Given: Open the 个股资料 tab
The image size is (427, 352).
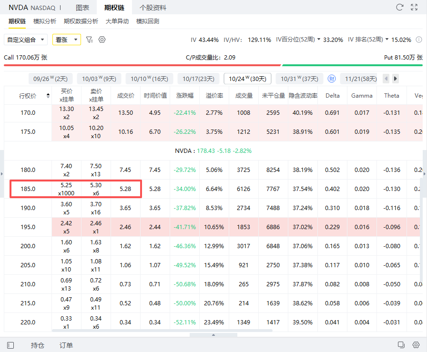Looking at the screenshot, I should point(153,8).
